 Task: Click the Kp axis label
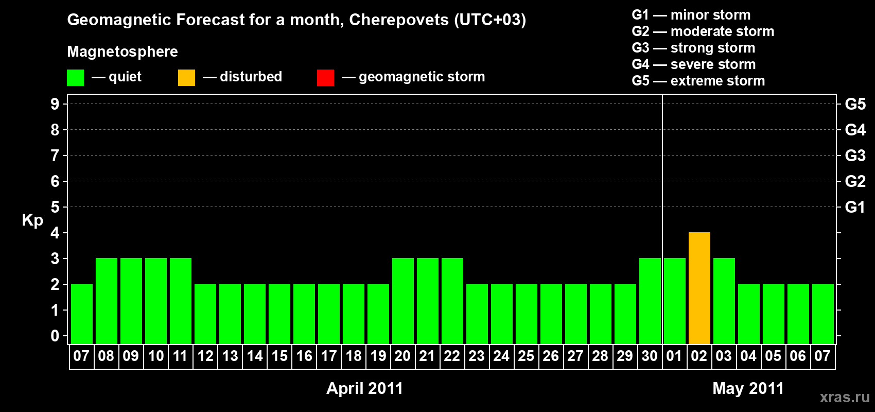pos(32,220)
